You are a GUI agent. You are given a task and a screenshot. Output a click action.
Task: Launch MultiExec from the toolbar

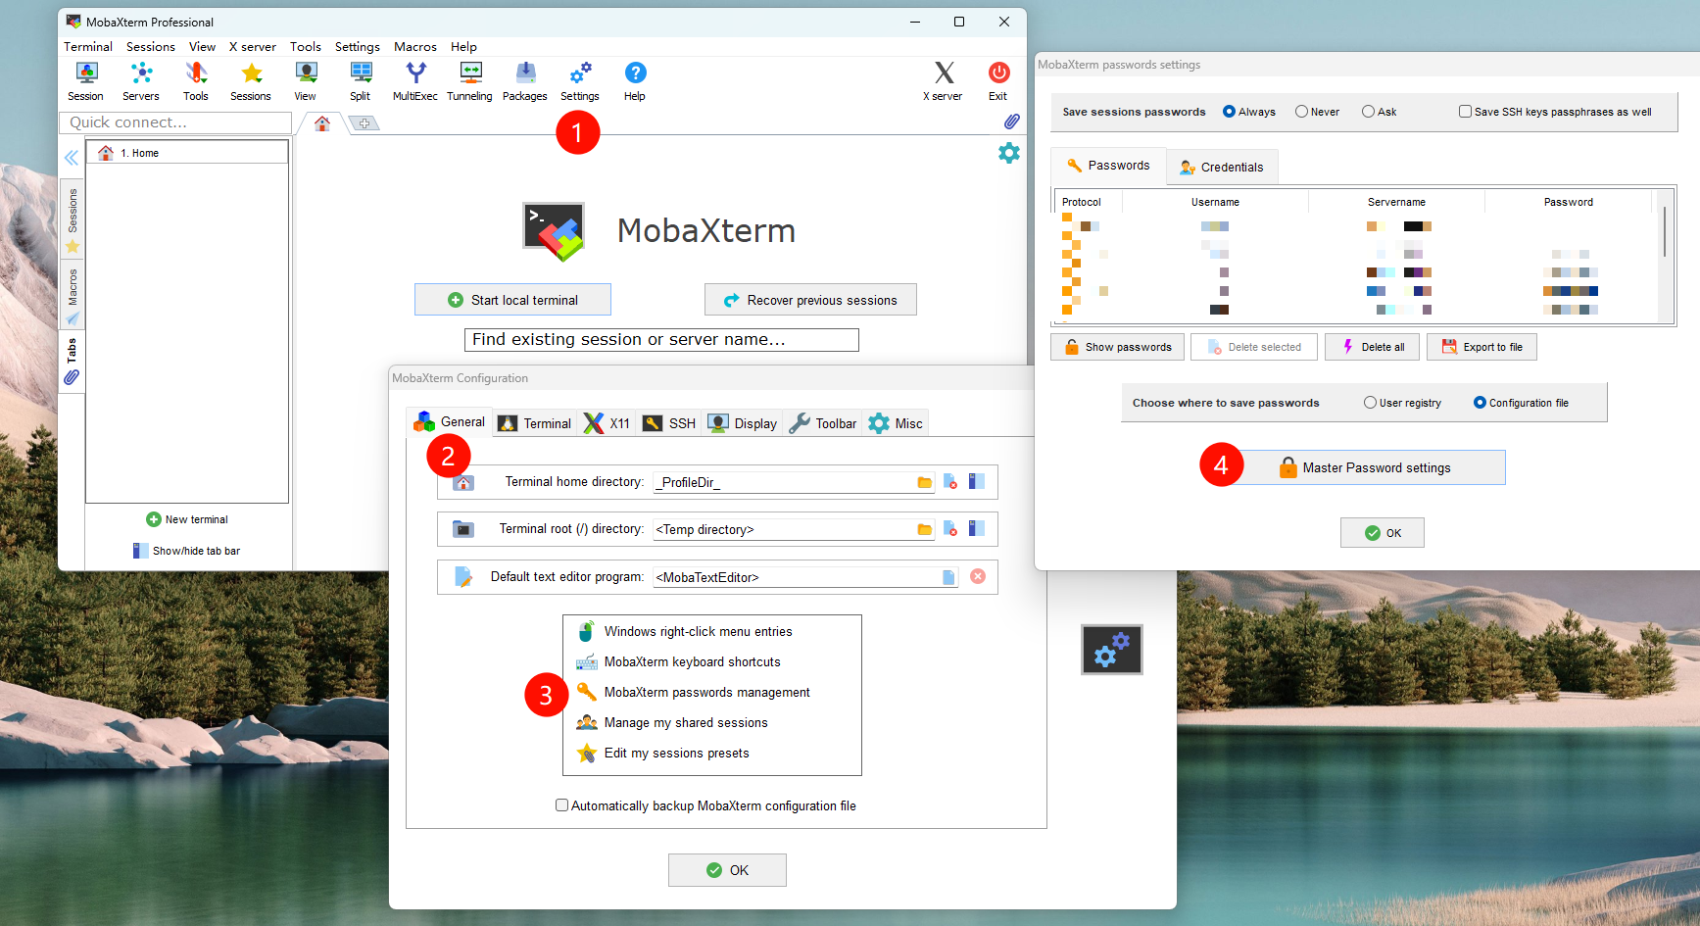[x=415, y=81]
